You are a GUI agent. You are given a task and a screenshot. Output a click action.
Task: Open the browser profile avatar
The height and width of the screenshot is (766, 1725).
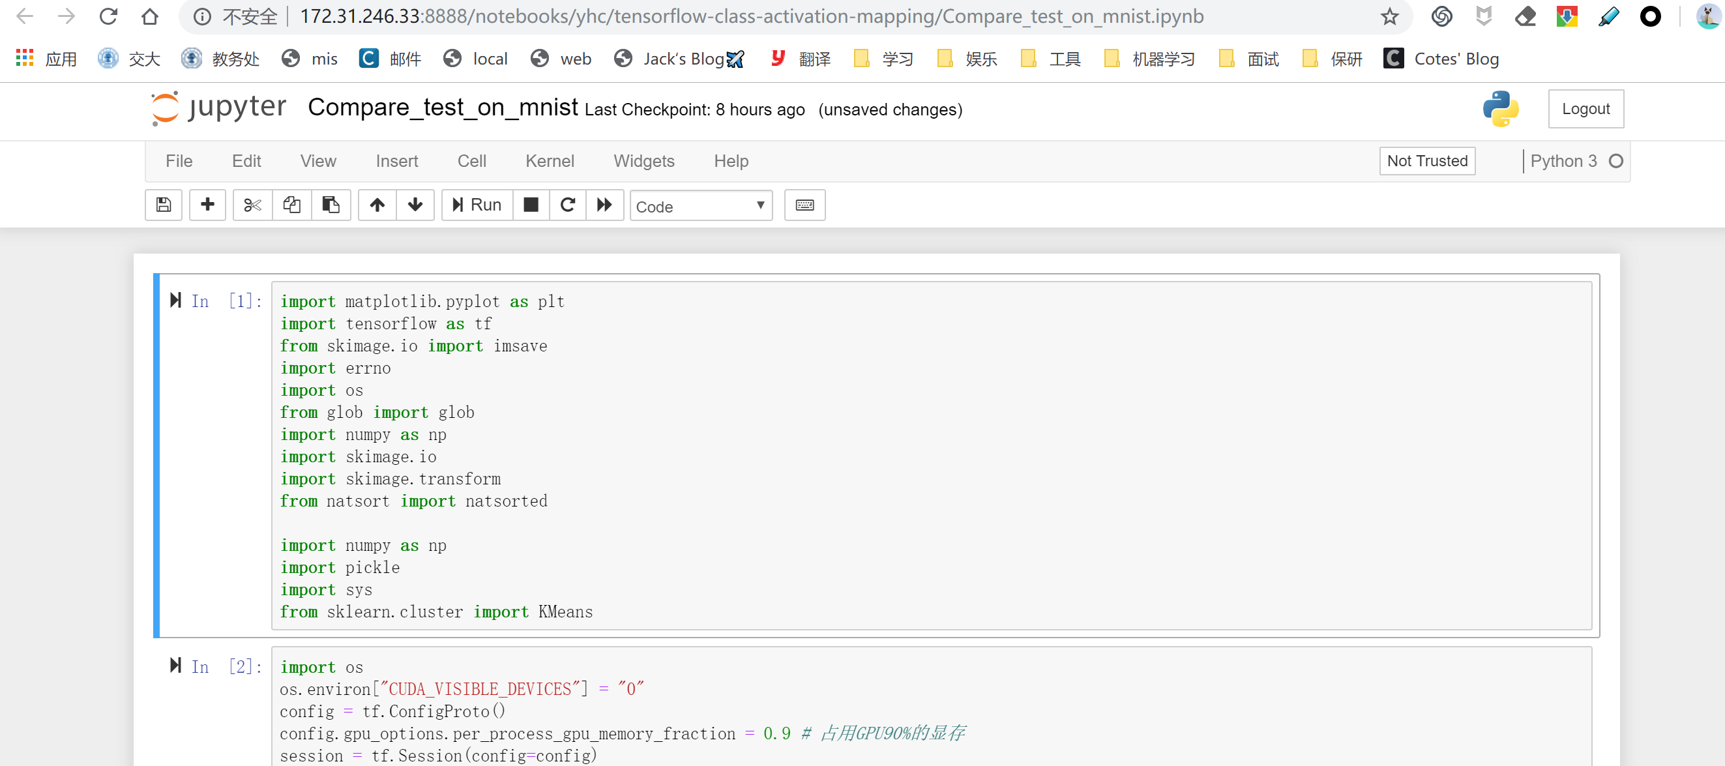1708,16
